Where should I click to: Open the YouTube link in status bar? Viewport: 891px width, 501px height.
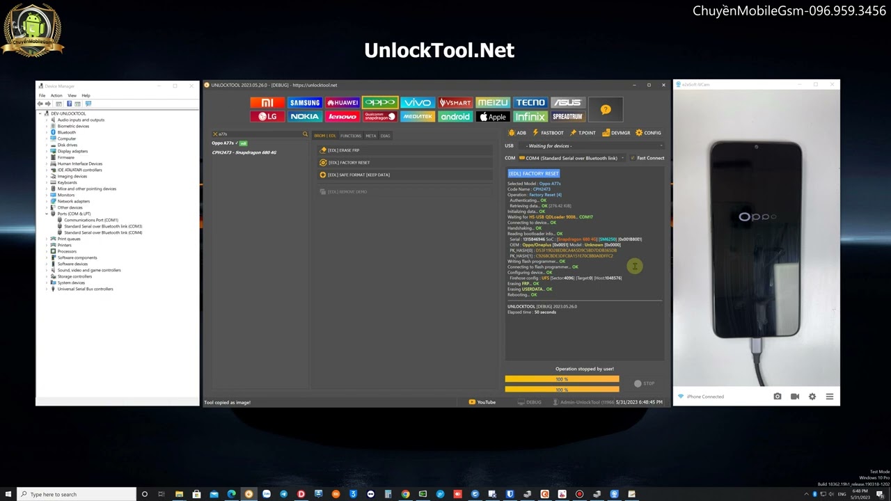click(x=482, y=402)
